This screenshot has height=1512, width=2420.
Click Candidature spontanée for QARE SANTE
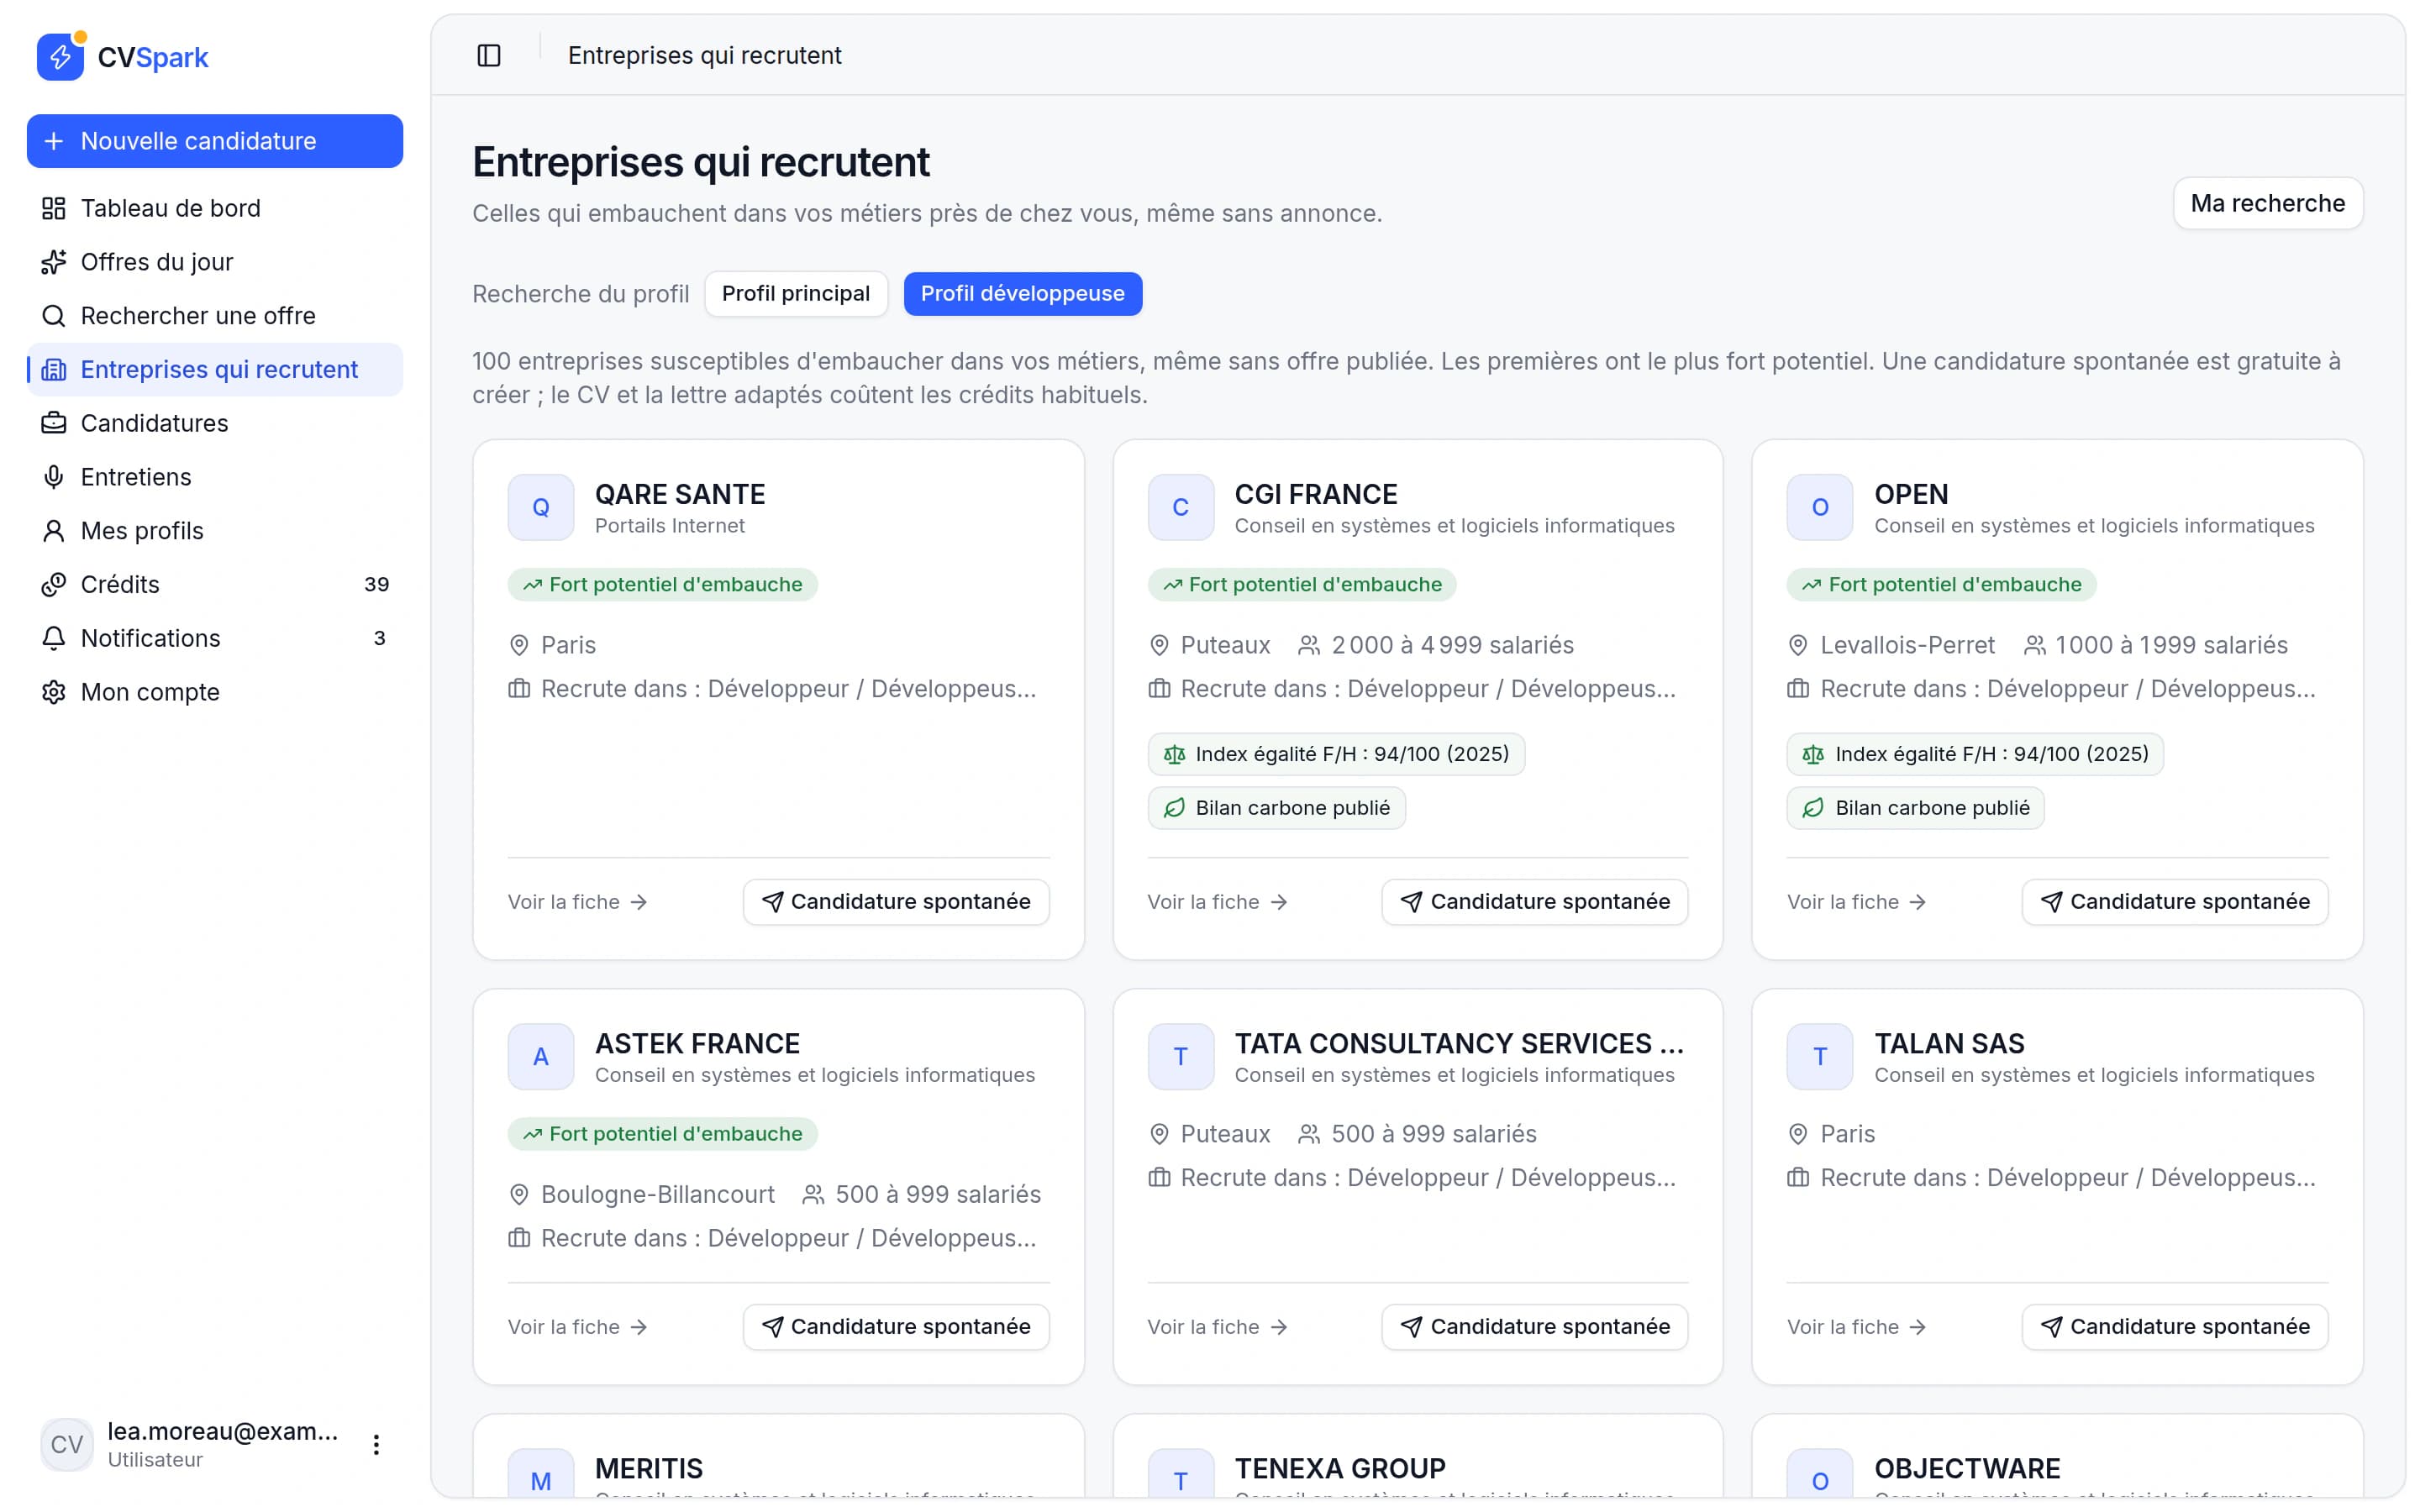896,902
